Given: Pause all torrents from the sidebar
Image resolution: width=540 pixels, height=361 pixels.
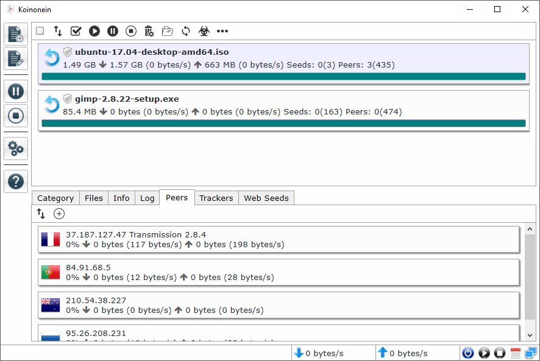Looking at the screenshot, I should 16,91.
